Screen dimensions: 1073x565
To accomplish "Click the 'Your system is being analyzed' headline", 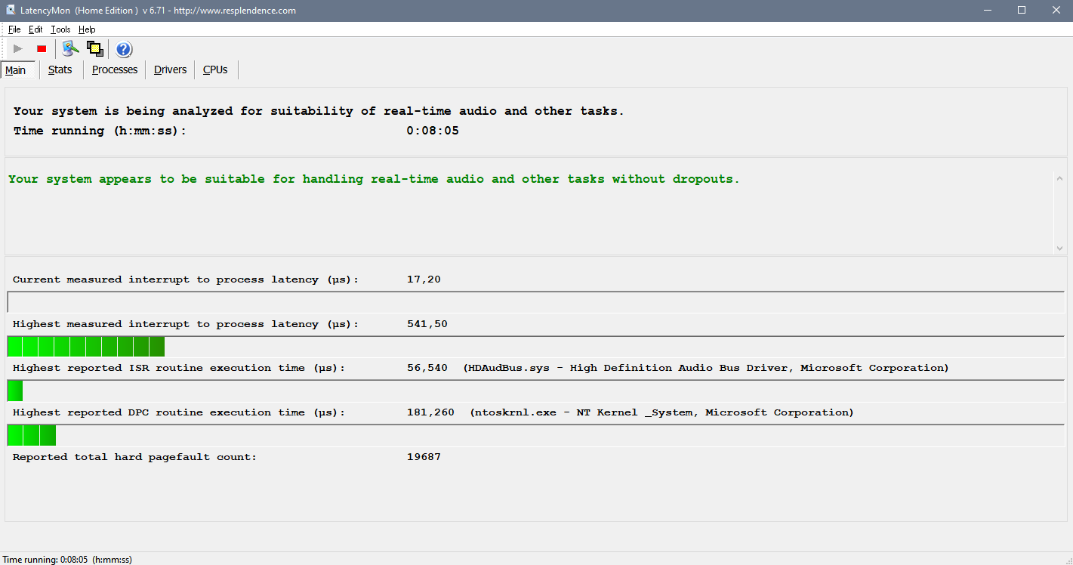I will (319, 111).
